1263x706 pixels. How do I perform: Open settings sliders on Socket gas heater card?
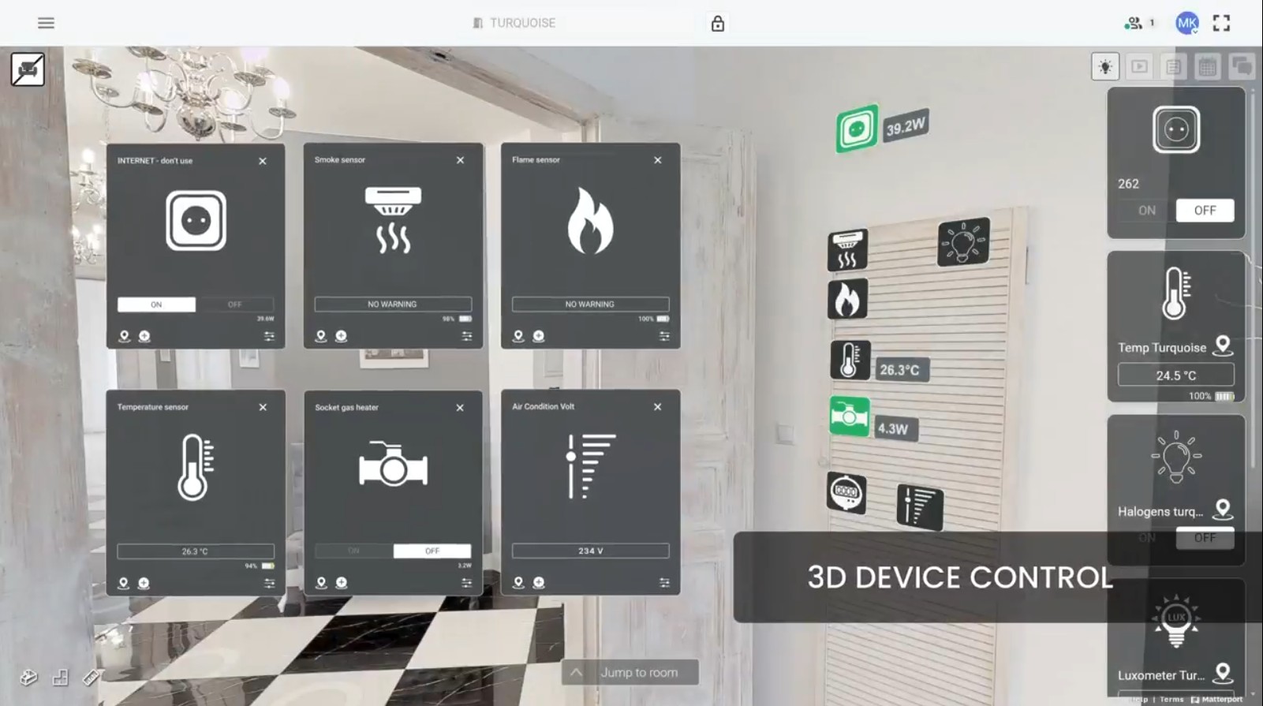467,583
